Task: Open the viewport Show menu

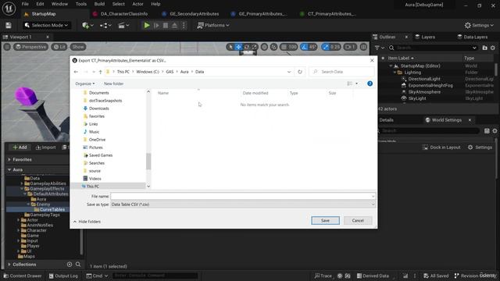Action: pos(78,47)
